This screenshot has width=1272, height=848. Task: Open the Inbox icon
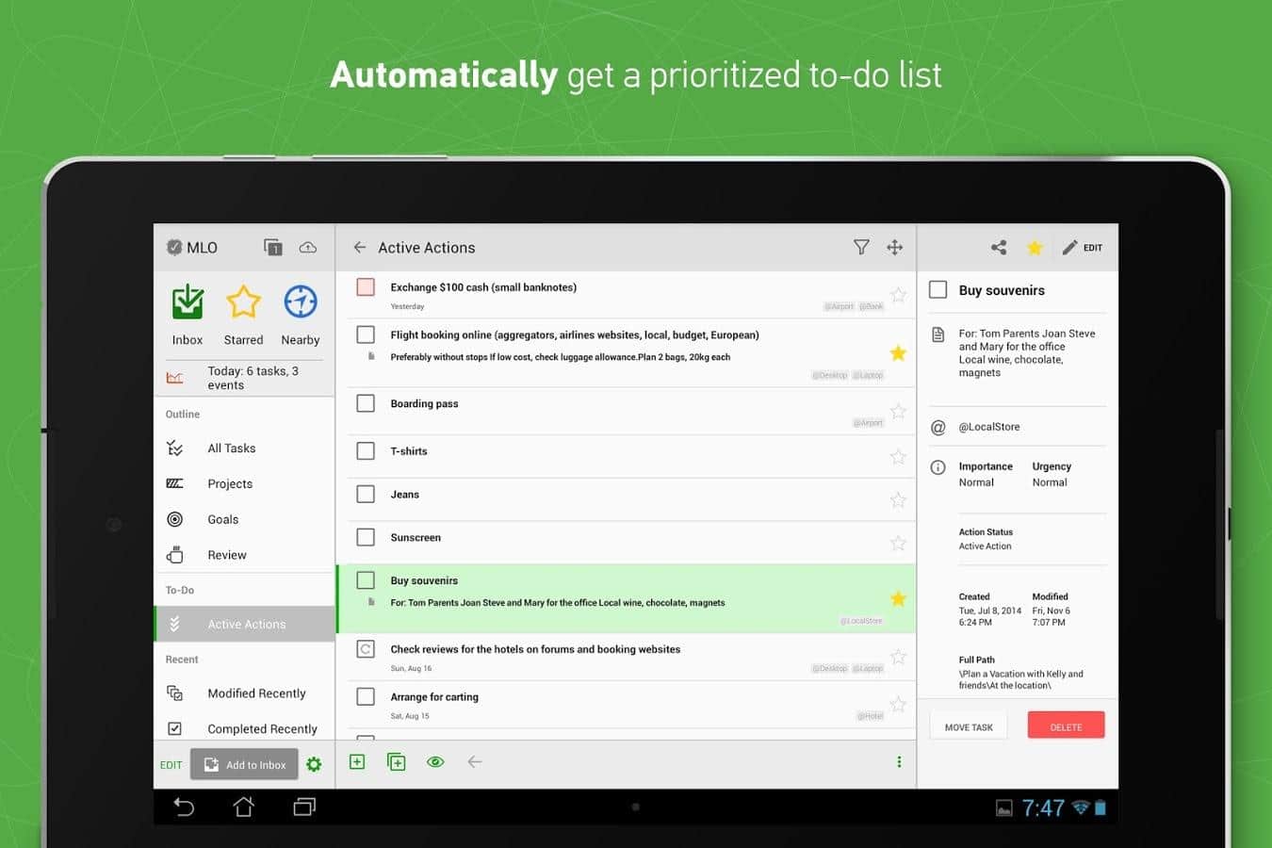188,303
